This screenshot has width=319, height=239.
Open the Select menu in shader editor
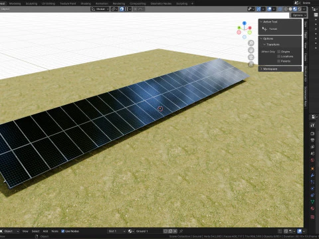[35, 231]
